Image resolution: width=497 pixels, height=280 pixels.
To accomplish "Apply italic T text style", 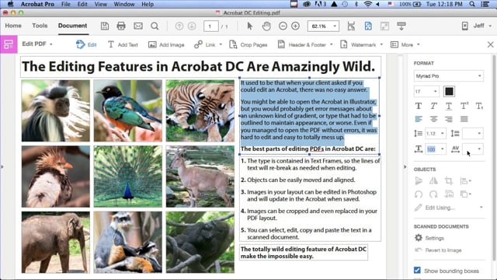I will coord(433,106).
